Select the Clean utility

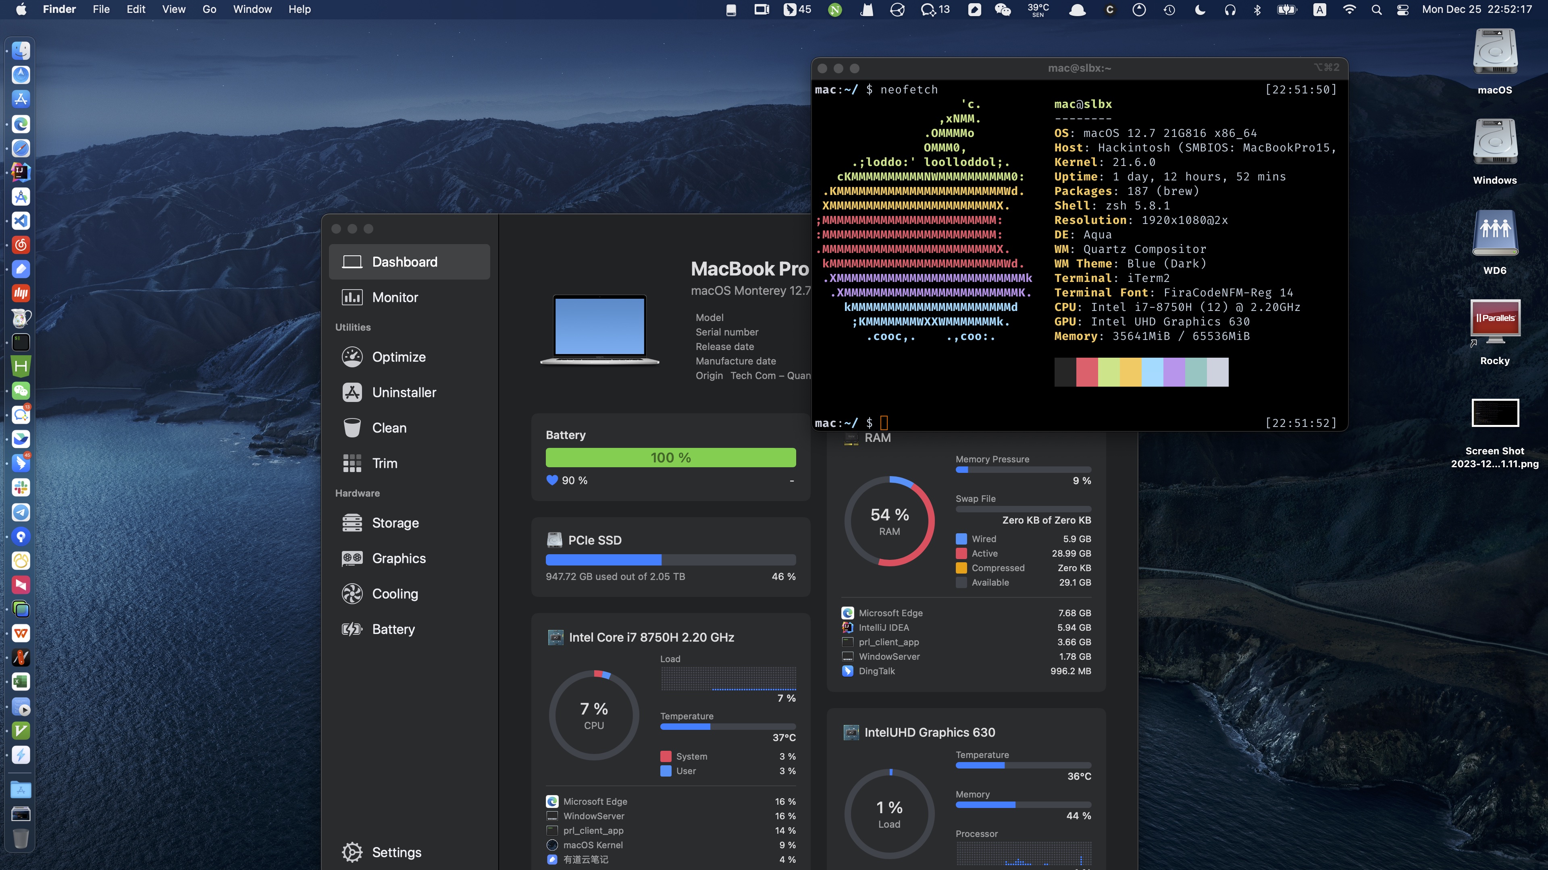click(409, 427)
